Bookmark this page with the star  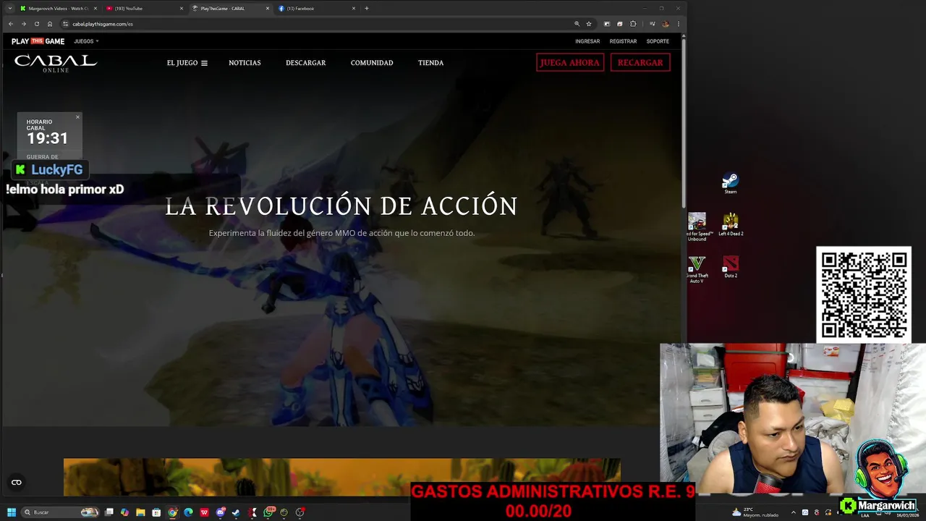(x=589, y=24)
